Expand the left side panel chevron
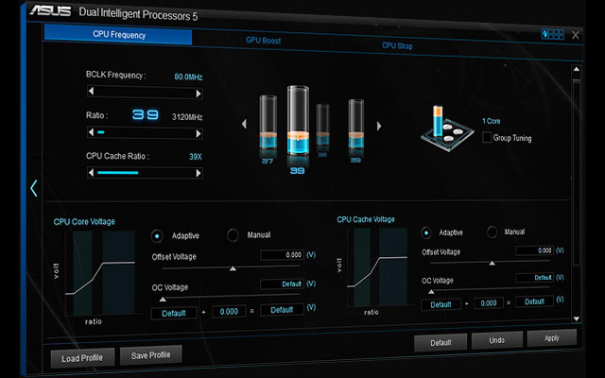The width and height of the screenshot is (605, 378). click(x=34, y=188)
